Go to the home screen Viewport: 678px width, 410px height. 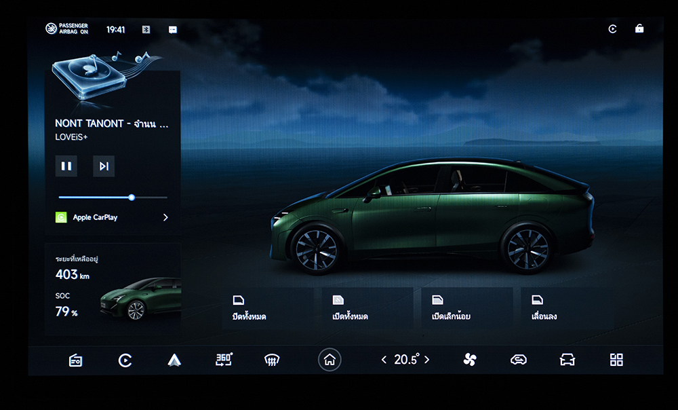pyautogui.click(x=330, y=360)
